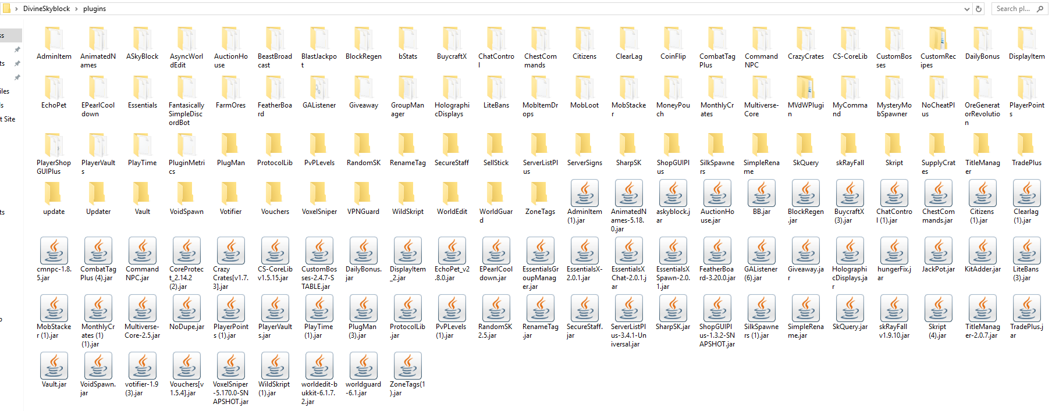1052x411 pixels.
Task: Select the WorldEdit folder
Action: (452, 198)
